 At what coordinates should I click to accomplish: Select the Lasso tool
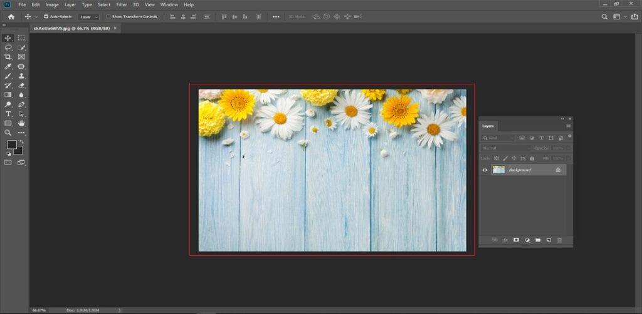(8, 48)
